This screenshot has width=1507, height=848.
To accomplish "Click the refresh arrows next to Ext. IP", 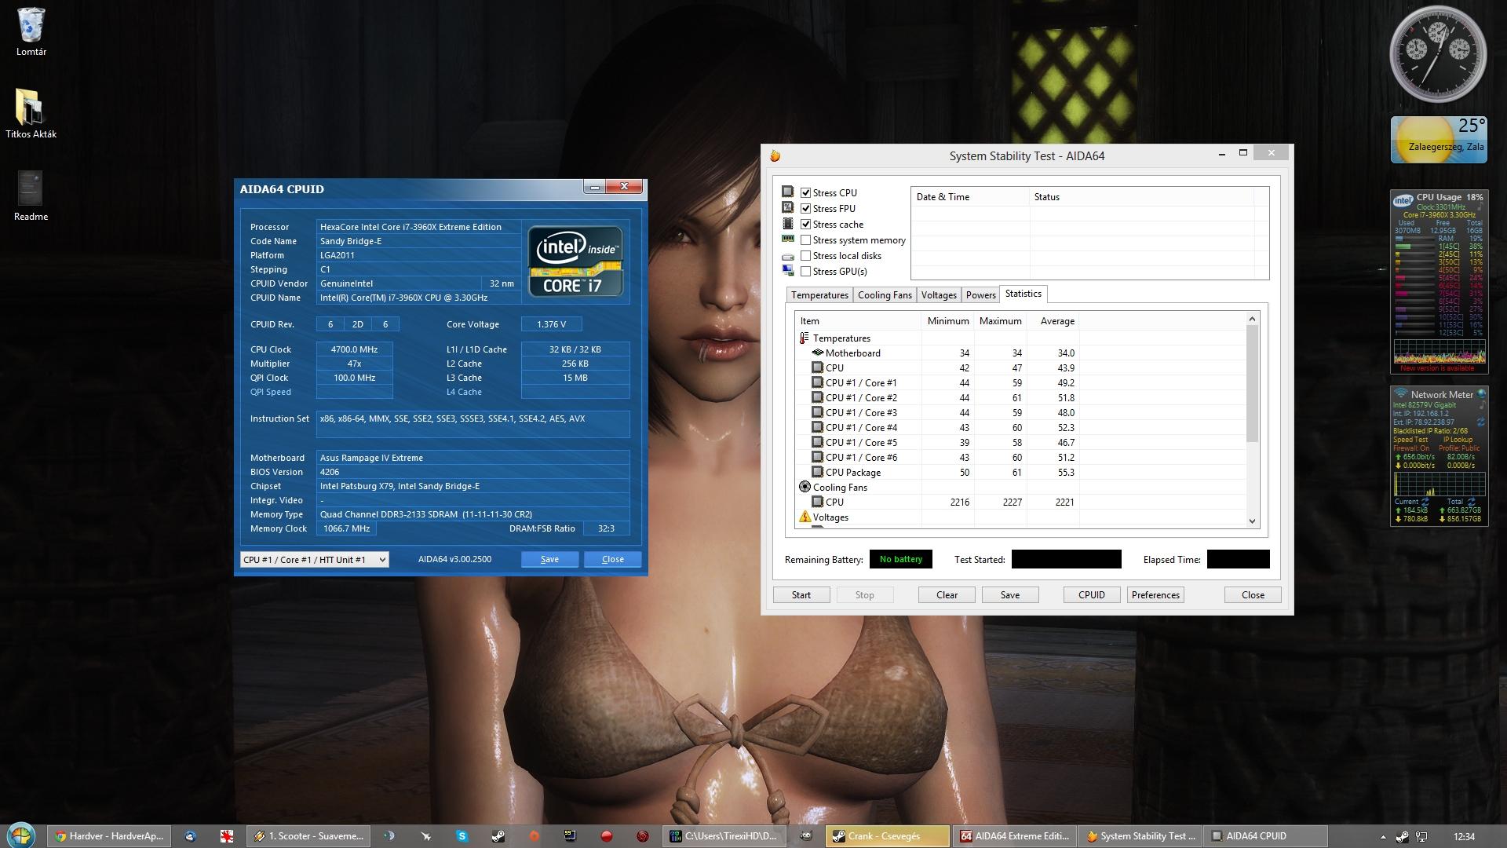I will [1480, 422].
